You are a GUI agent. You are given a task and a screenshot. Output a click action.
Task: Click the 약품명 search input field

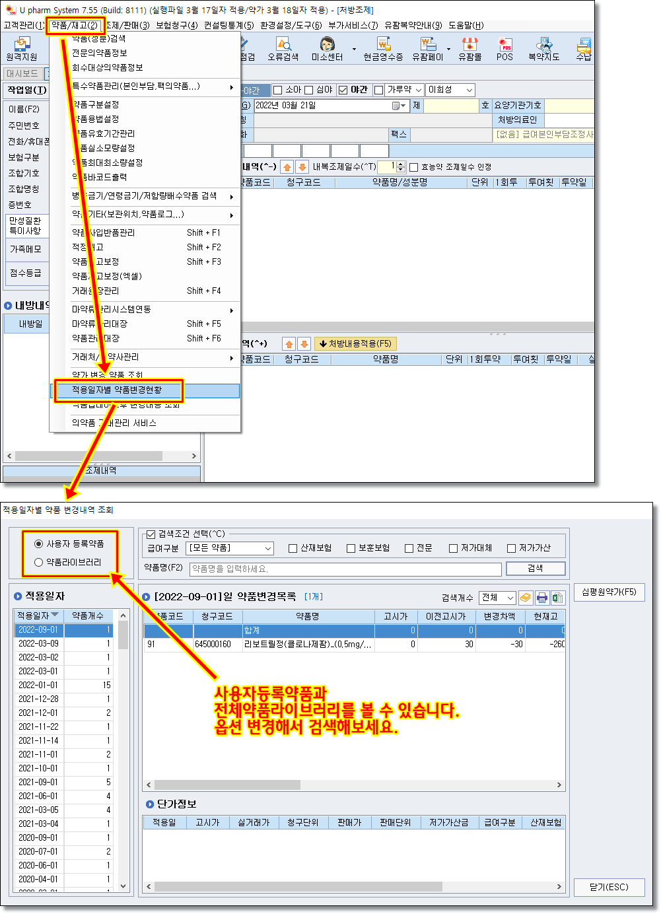345,569
